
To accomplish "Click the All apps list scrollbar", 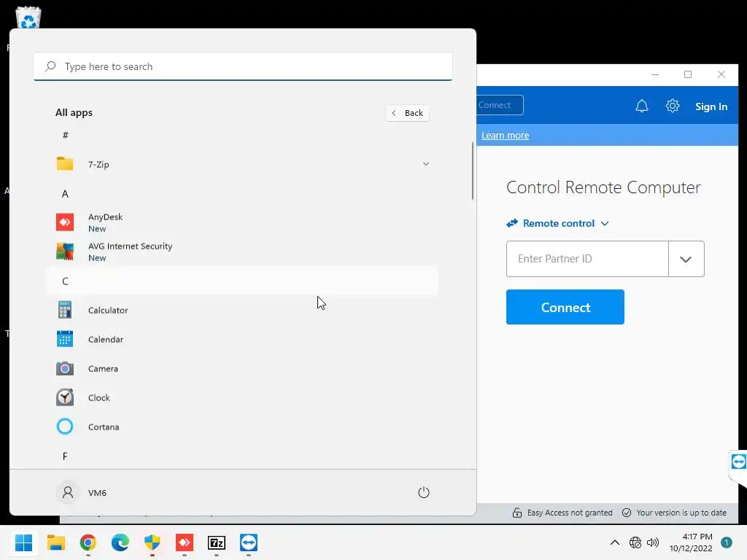I will pyautogui.click(x=473, y=171).
